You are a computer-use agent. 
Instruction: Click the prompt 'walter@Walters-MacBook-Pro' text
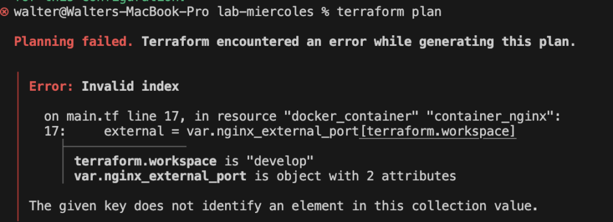click(112, 12)
